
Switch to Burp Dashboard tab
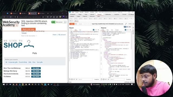73,14
